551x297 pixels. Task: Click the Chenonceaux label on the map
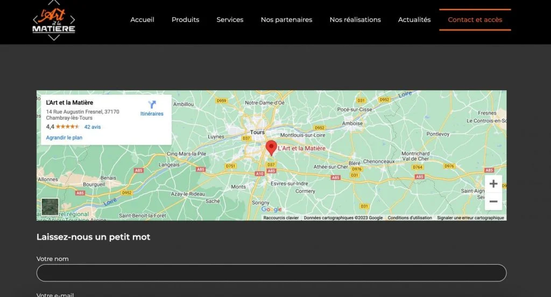coord(379,161)
